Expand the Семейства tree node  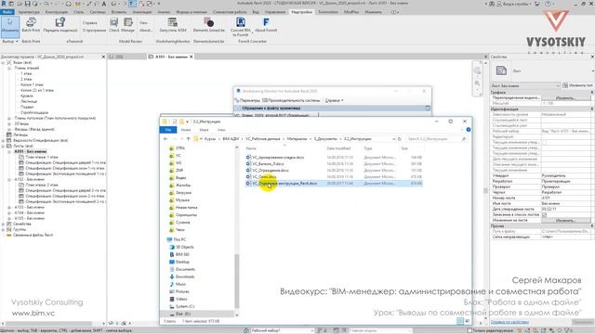tap(3, 225)
